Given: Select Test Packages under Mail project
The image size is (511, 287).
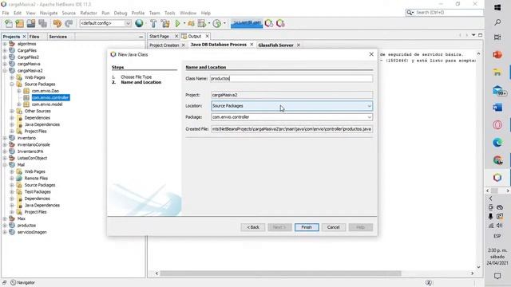Looking at the screenshot, I should click(38, 192).
